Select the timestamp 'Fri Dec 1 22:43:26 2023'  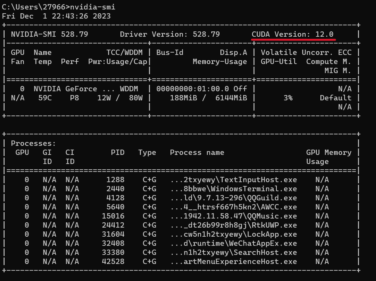click(56, 16)
